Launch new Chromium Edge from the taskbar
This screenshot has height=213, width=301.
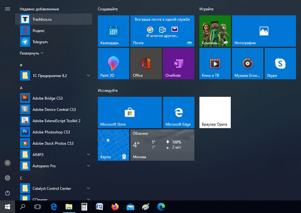click(161, 207)
